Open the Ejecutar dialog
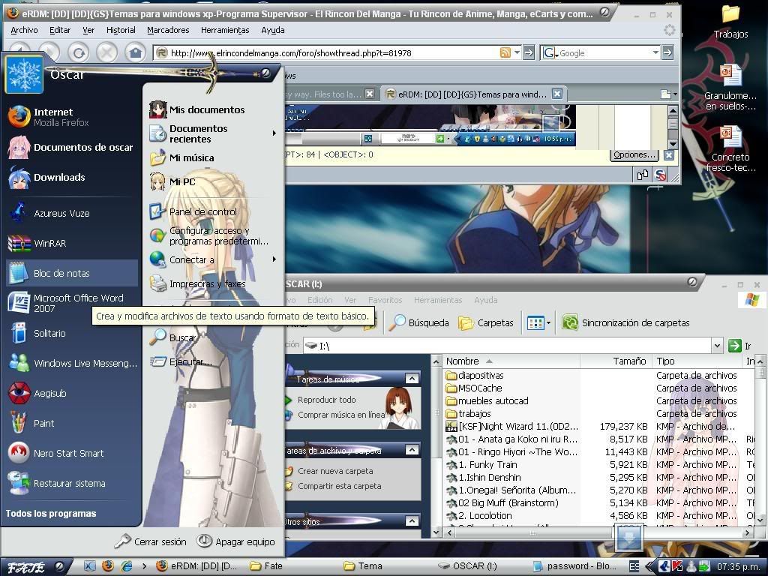Screen dimensions: 768x576 coord(182,362)
